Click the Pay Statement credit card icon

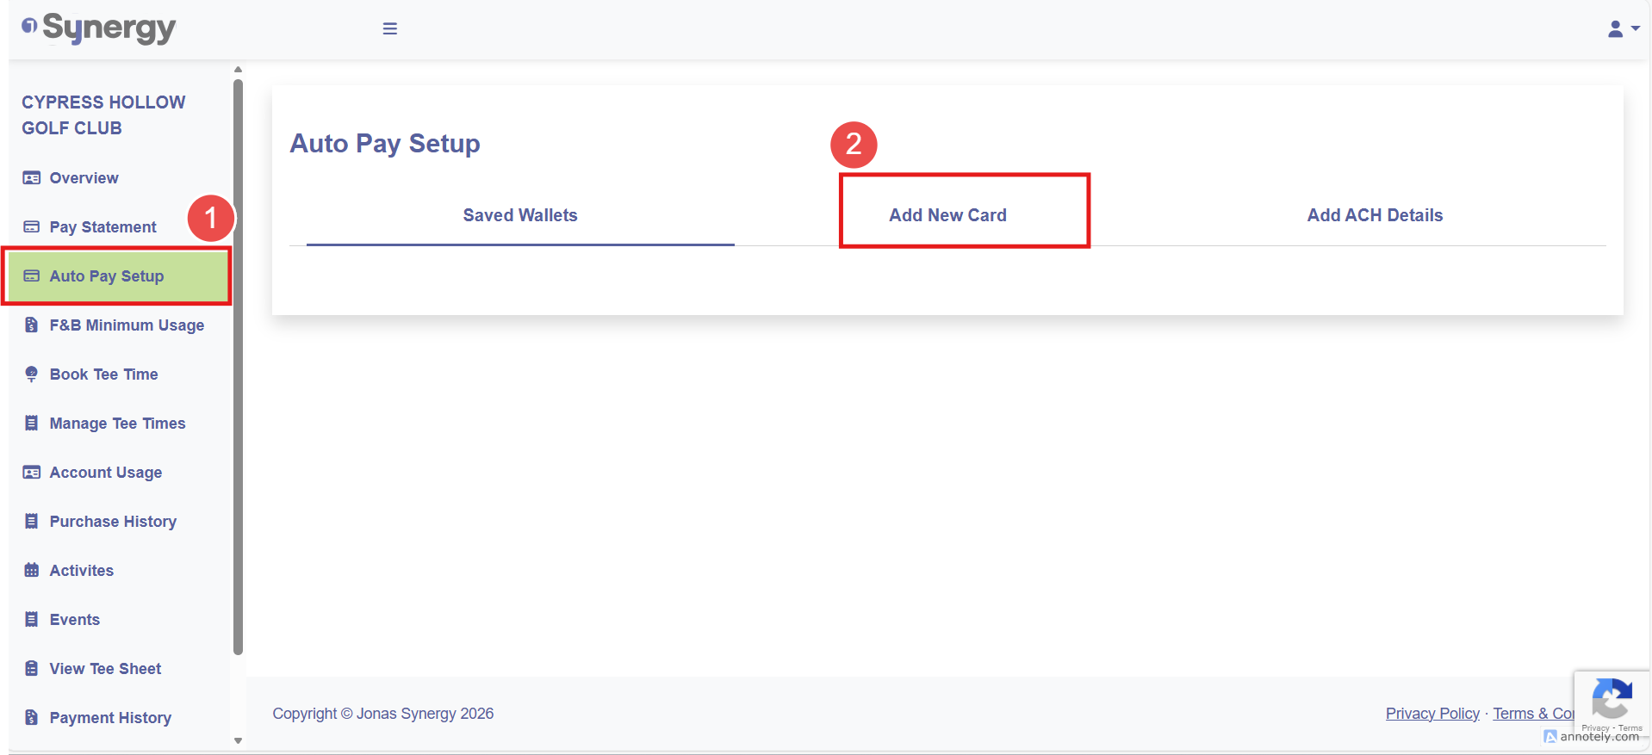pyautogui.click(x=32, y=227)
